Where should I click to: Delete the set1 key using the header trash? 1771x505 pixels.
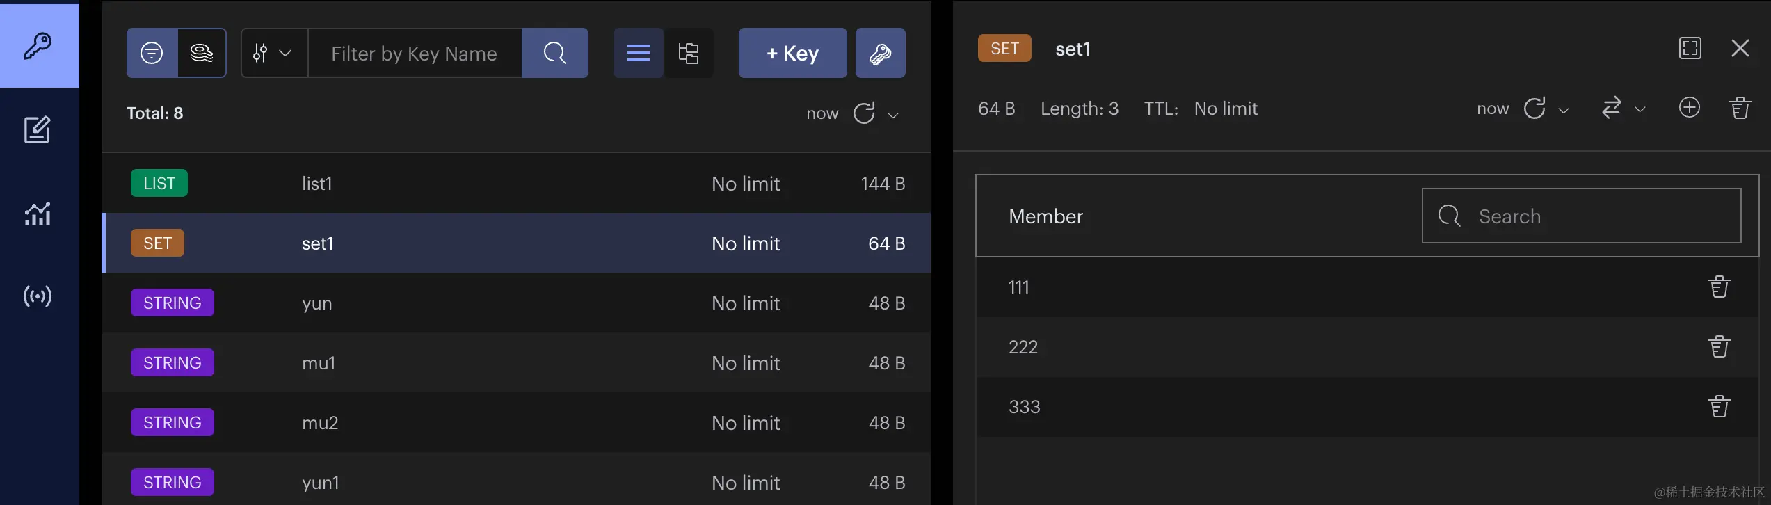coord(1740,108)
